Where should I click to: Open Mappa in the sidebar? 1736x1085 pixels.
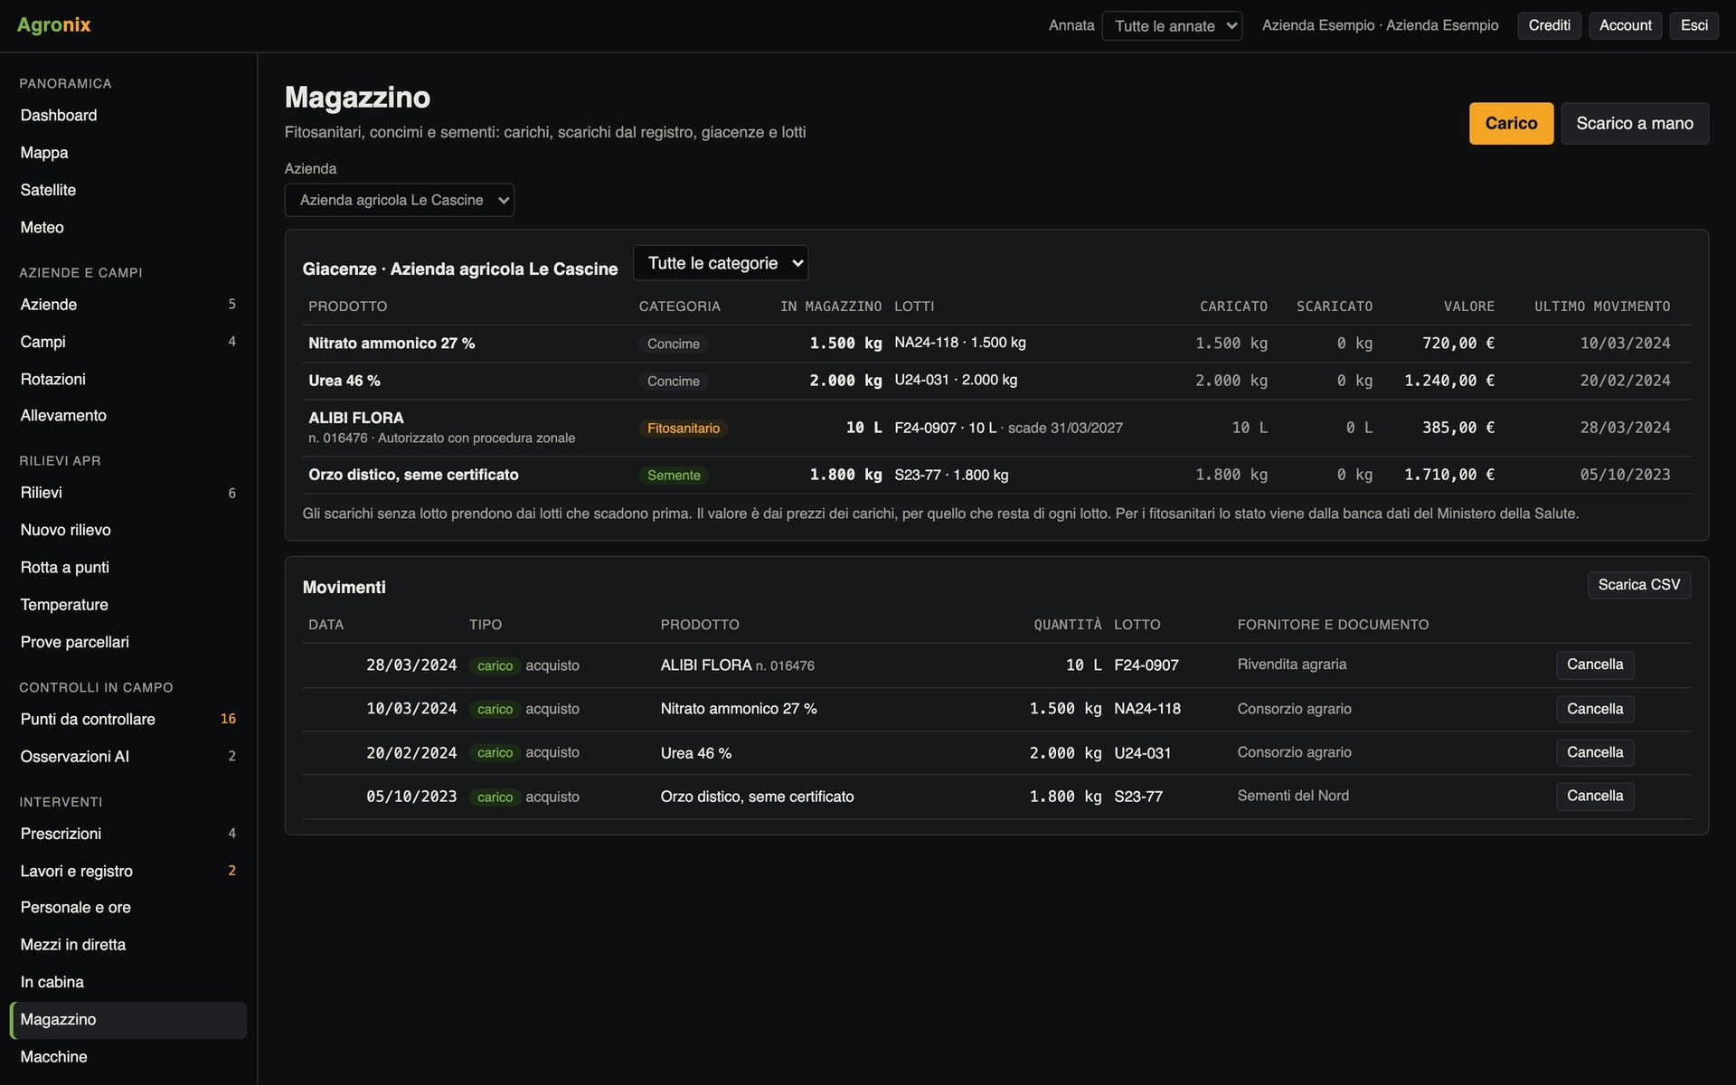point(128,153)
